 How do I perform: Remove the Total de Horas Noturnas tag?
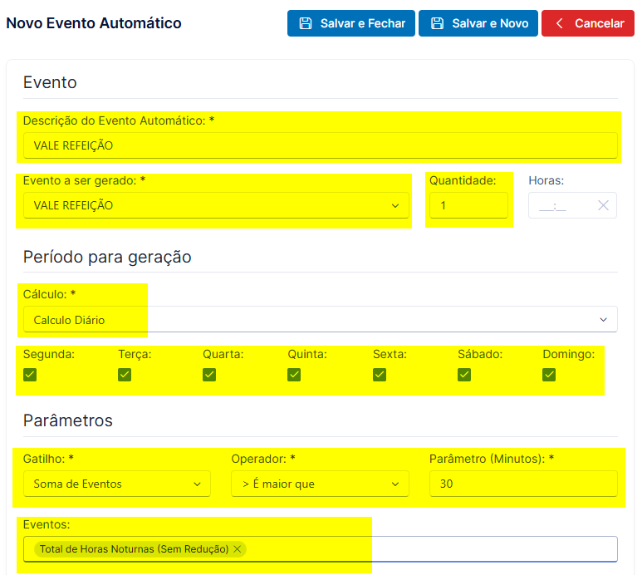point(237,548)
